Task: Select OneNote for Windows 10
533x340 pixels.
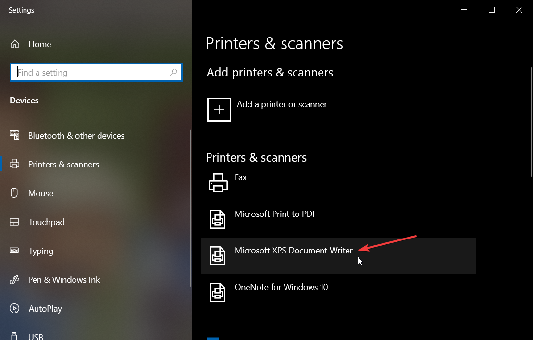Action: [x=338, y=292]
